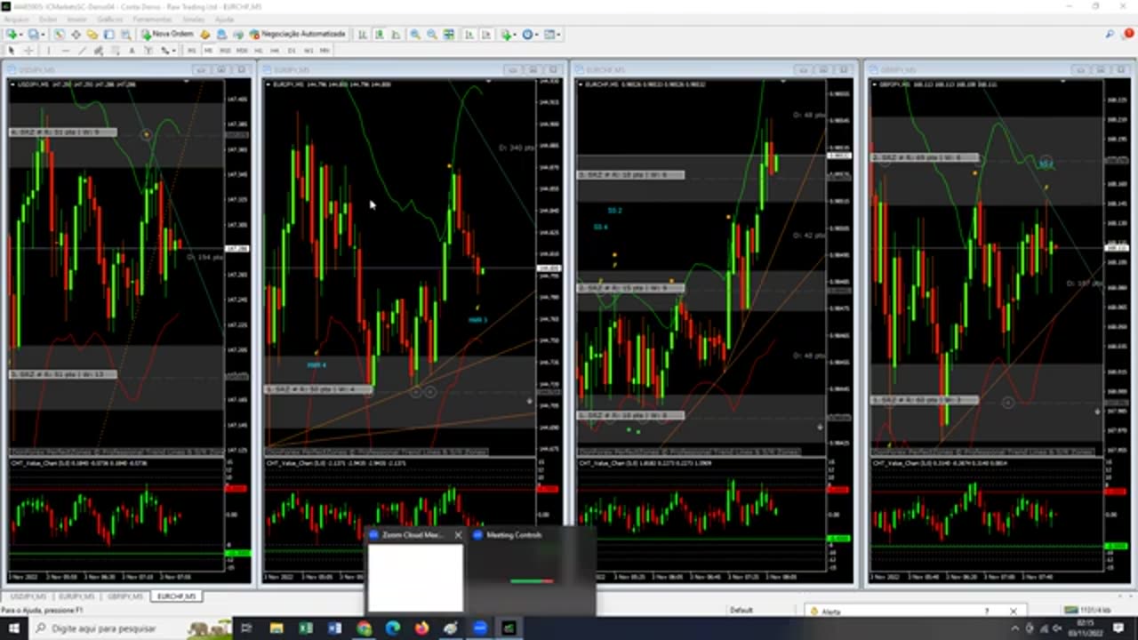Screen dimensions: 1138x640
Task: Draw a horizontal line tool
Action: [x=66, y=51]
